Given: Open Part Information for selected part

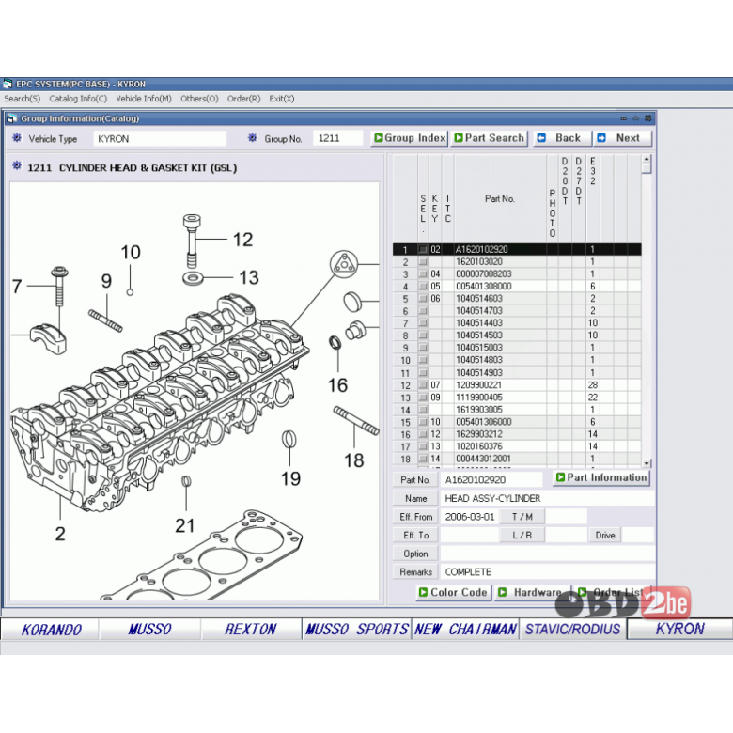Looking at the screenshot, I should pyautogui.click(x=601, y=477).
